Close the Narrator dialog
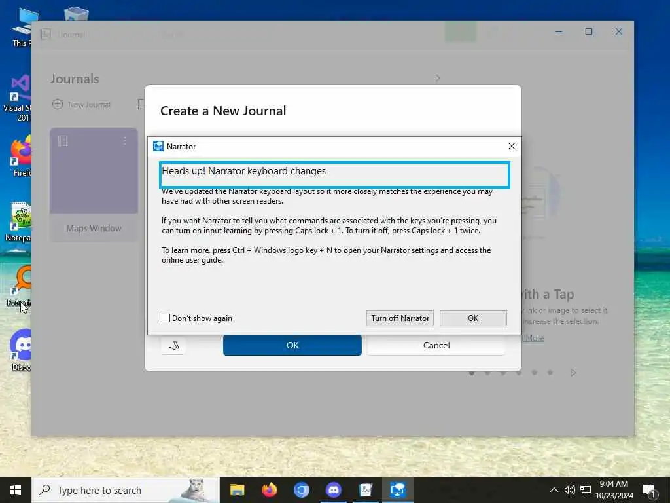Image resolution: width=670 pixels, height=503 pixels. 512,146
